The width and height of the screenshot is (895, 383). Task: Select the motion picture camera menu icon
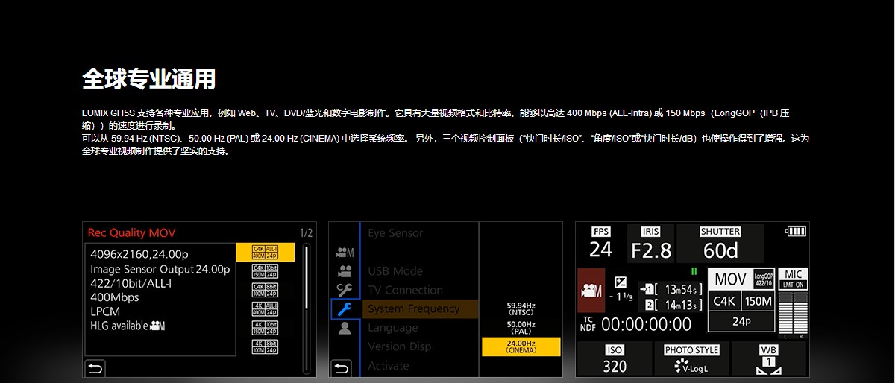(x=345, y=271)
